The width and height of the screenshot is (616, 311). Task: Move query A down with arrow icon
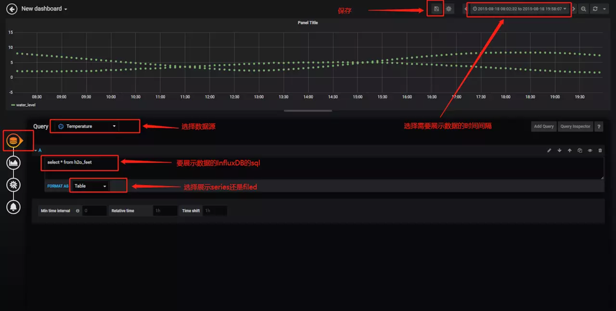[x=559, y=150]
